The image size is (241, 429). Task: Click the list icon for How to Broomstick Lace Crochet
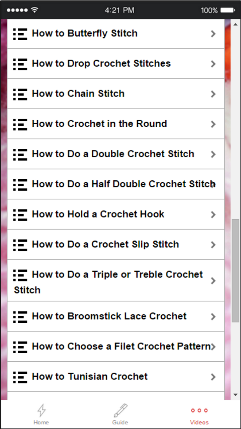point(20,316)
